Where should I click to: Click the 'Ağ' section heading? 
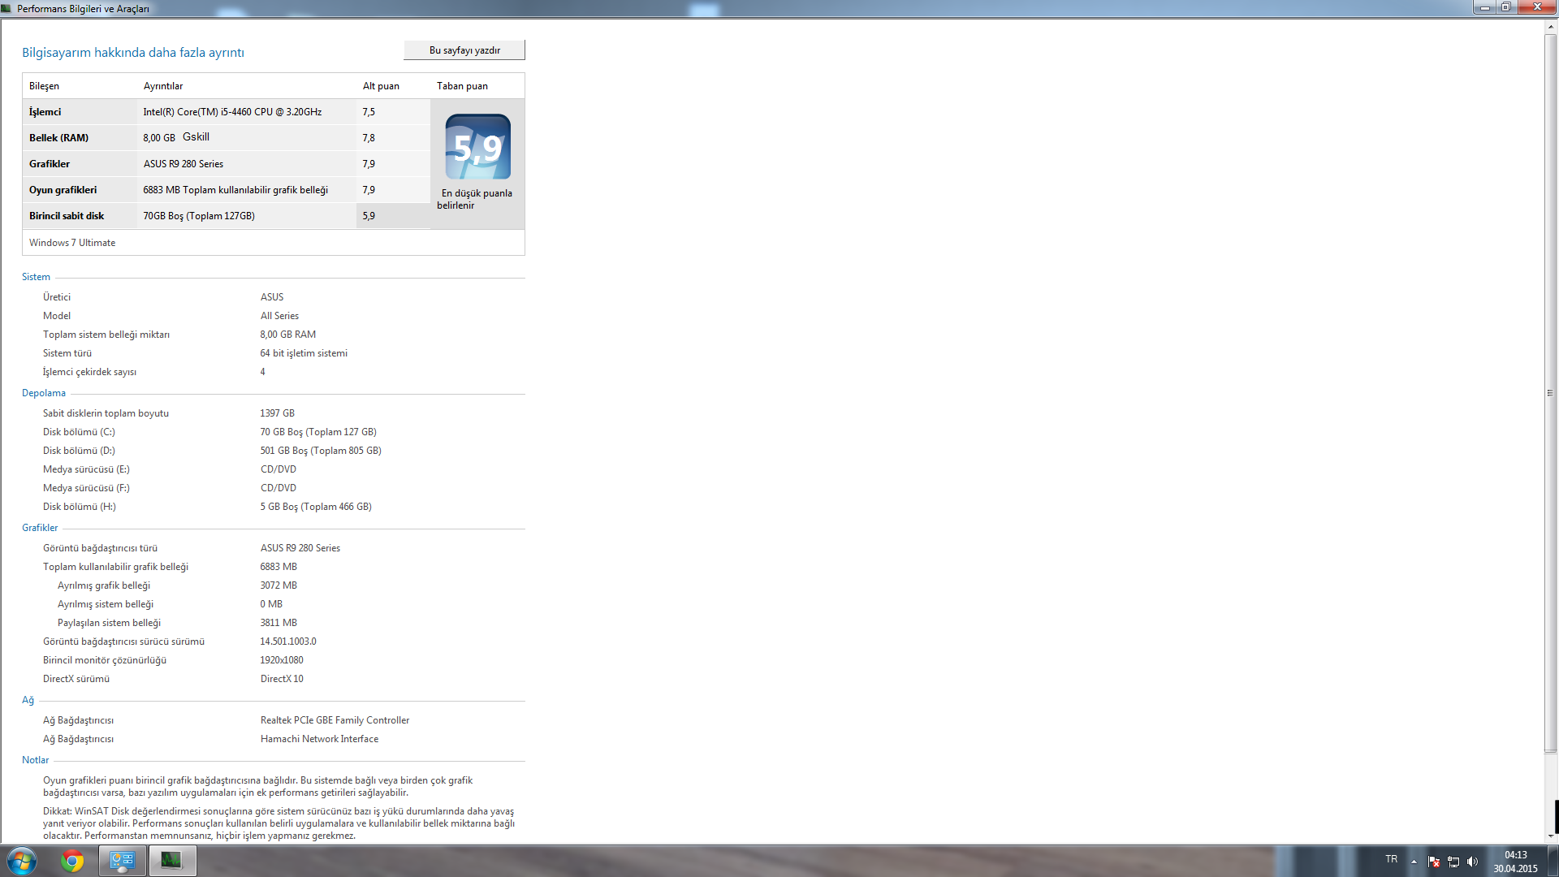coord(28,700)
